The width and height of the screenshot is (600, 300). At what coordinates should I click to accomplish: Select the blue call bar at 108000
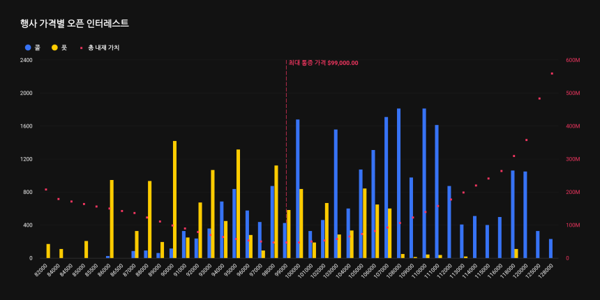[x=398, y=183]
